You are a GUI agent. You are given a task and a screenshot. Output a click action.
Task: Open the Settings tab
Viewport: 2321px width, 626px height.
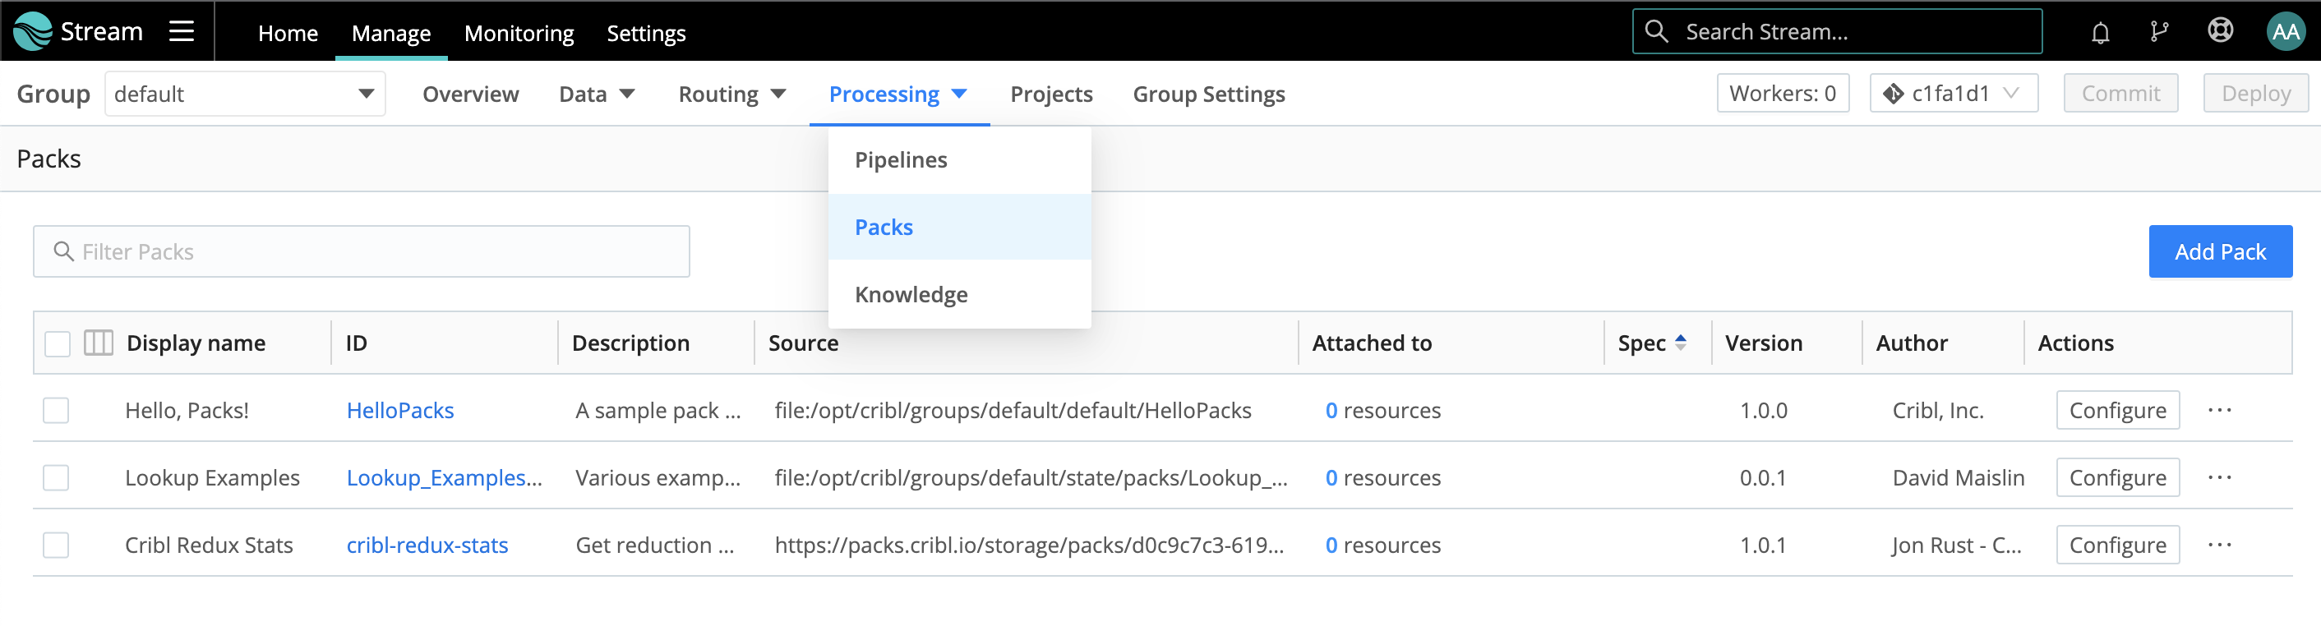[646, 34]
